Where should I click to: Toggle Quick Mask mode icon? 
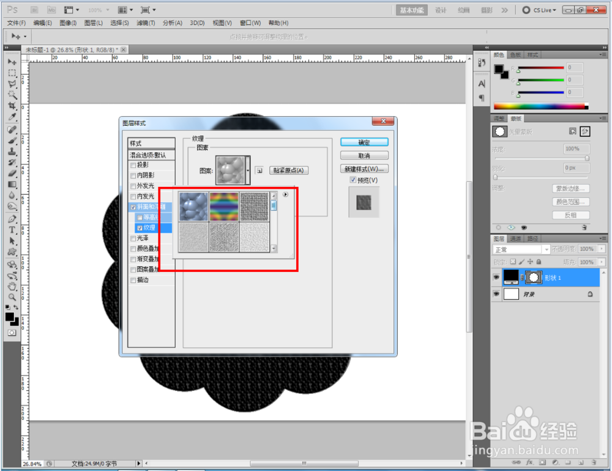pyautogui.click(x=12, y=333)
